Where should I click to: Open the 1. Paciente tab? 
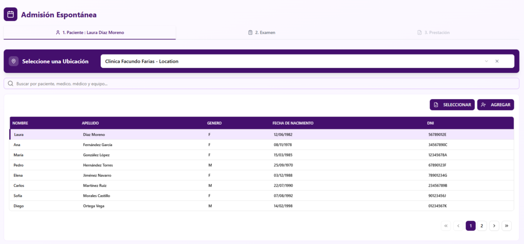coord(90,33)
